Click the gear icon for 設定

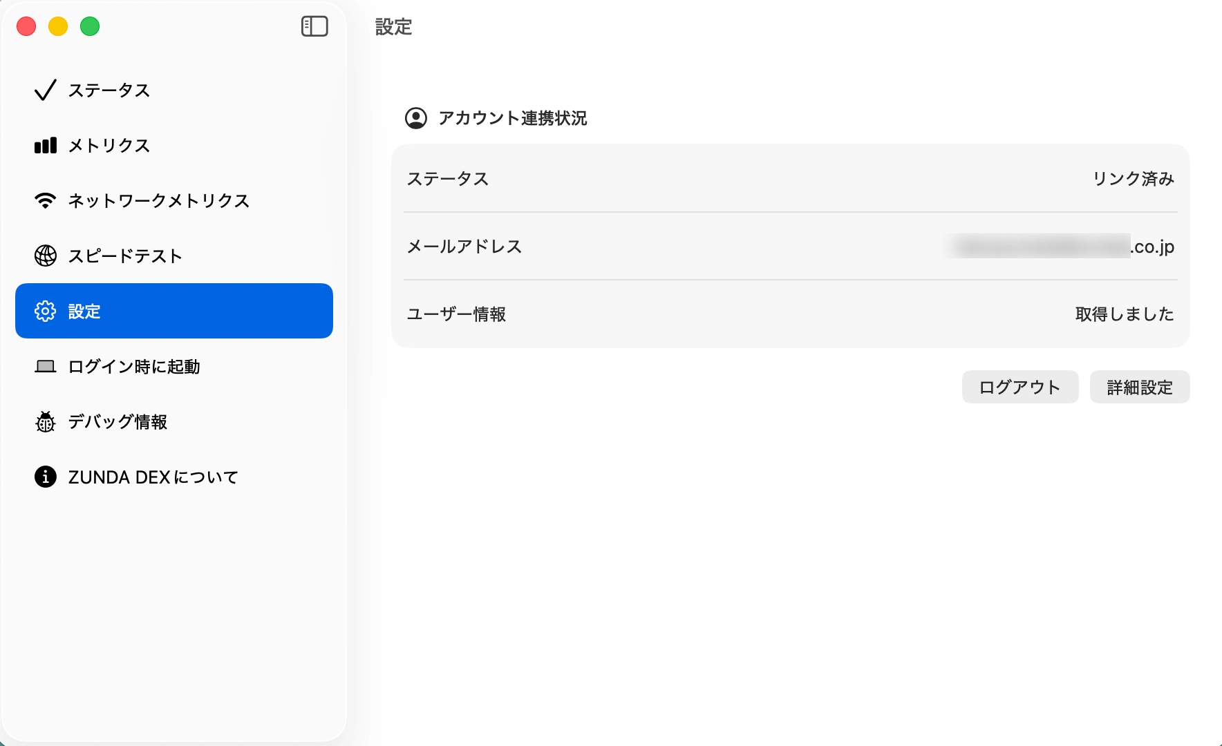click(46, 312)
